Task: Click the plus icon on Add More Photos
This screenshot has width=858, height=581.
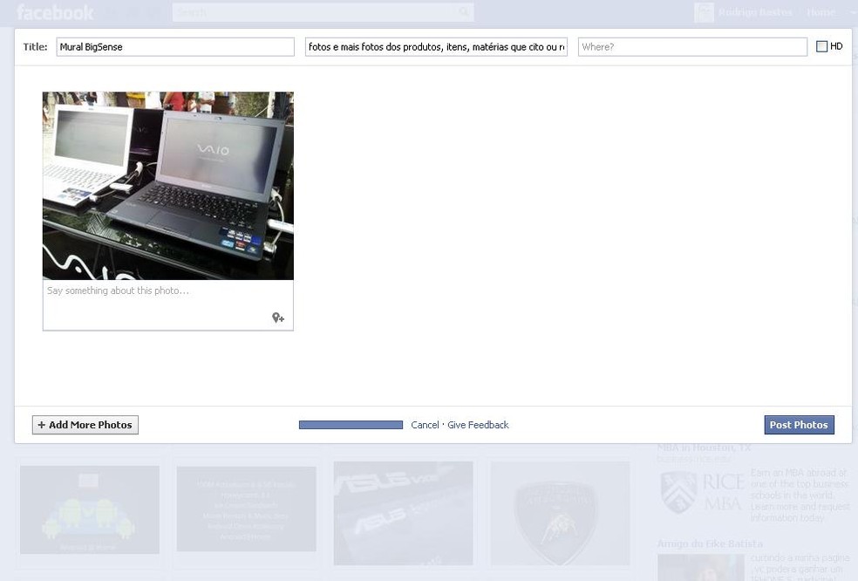Action: (41, 425)
